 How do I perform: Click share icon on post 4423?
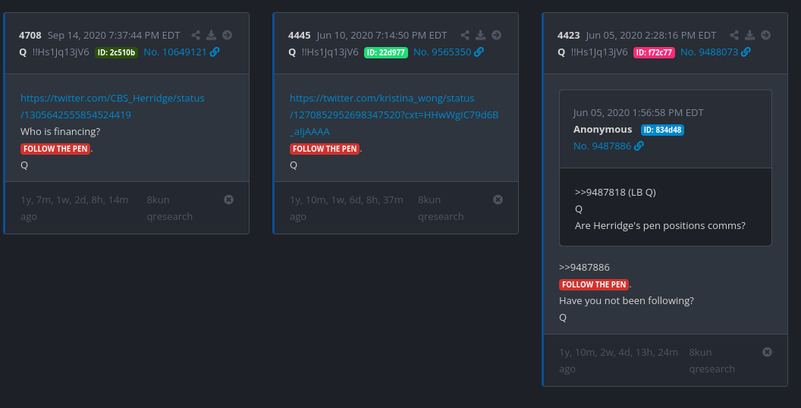click(734, 35)
